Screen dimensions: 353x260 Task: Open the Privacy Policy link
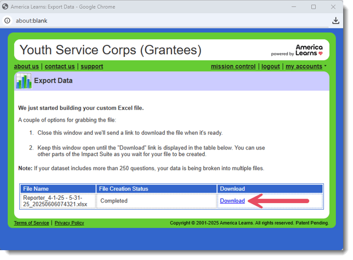pos(69,223)
